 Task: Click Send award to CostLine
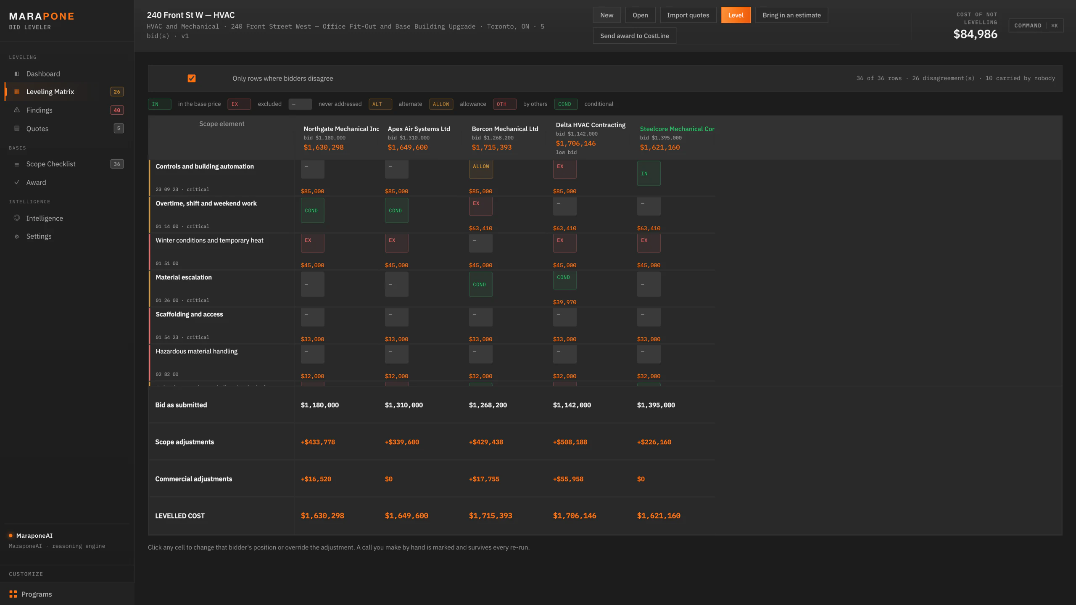[x=634, y=36]
